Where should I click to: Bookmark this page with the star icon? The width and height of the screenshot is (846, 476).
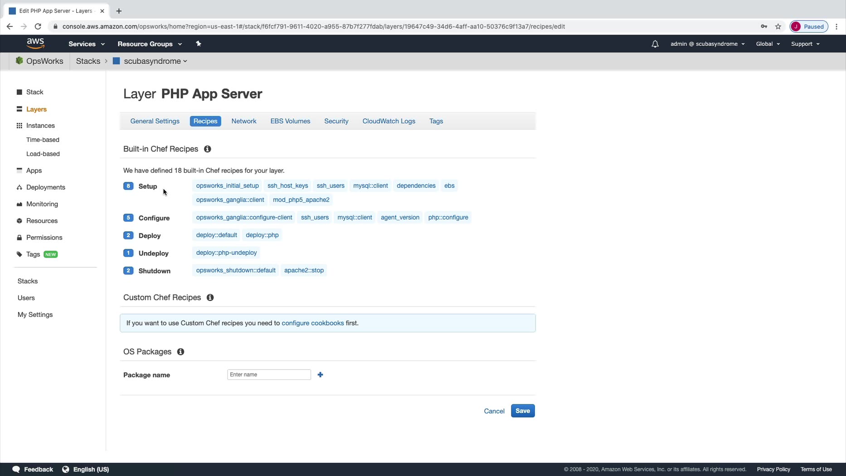[x=778, y=26]
